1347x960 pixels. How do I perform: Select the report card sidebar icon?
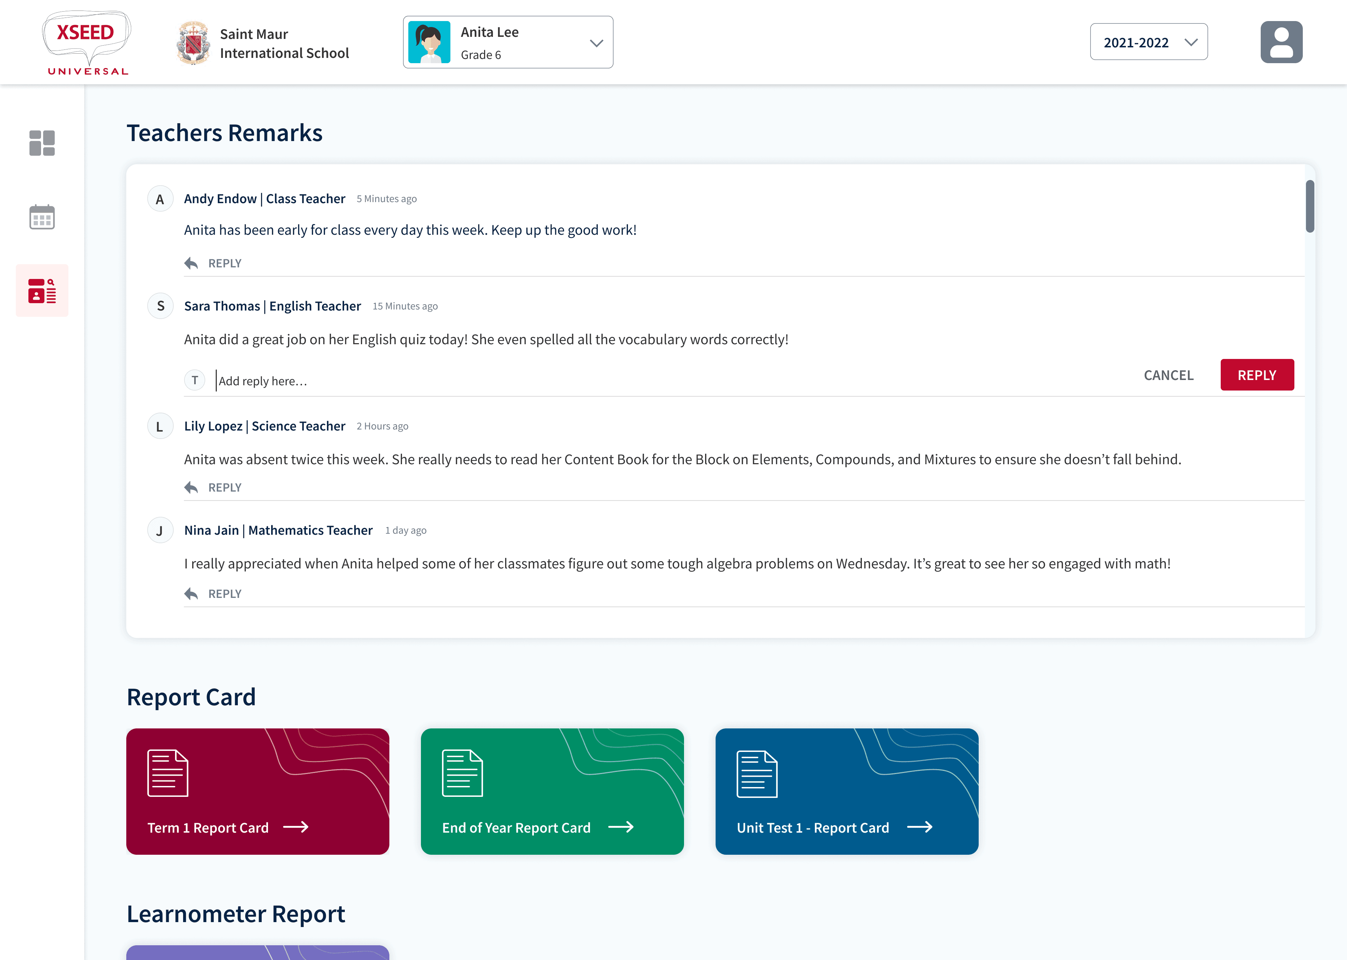42,290
